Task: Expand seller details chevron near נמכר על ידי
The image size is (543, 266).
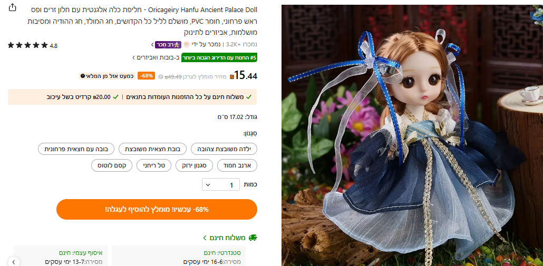Action: (x=152, y=45)
